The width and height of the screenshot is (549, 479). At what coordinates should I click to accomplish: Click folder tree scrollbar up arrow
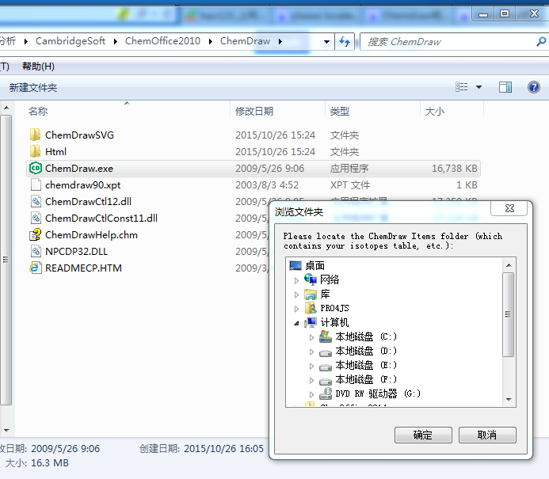pyautogui.click(x=509, y=265)
